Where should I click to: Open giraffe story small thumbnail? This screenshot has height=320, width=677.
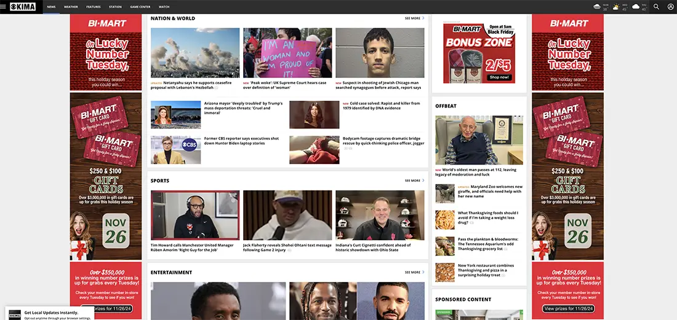445,194
